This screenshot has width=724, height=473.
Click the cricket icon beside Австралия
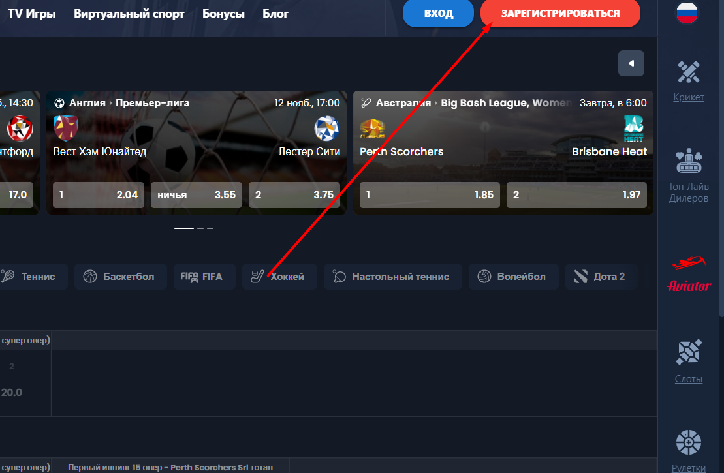366,103
